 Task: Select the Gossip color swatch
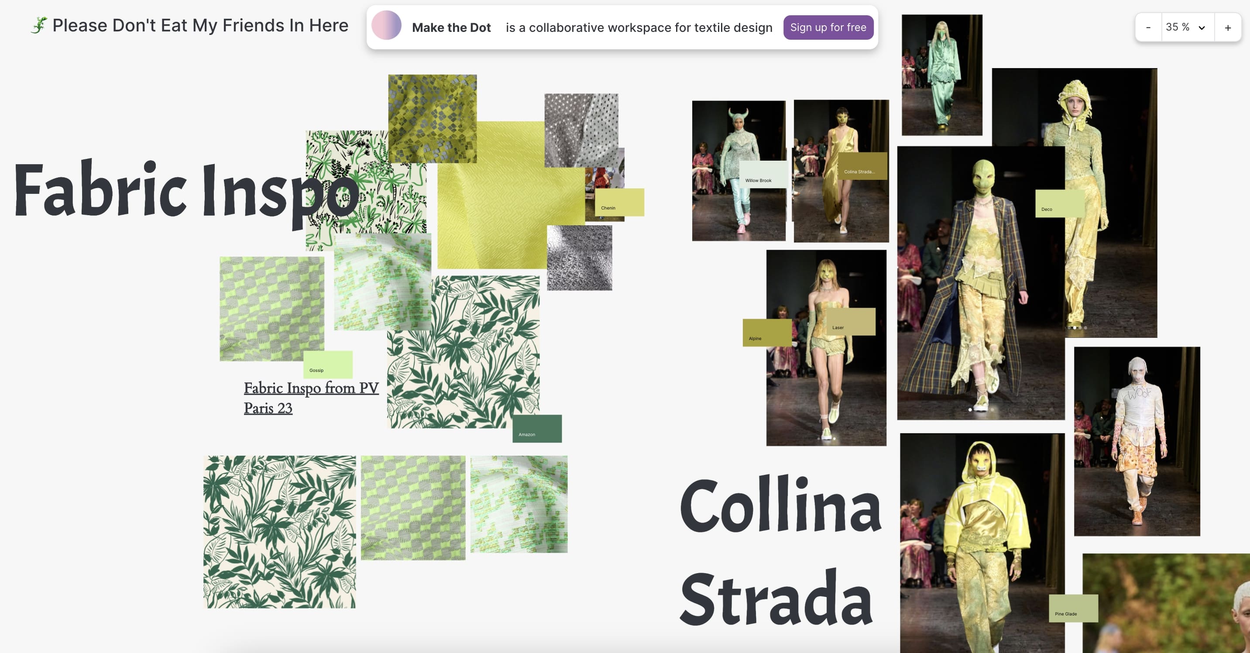(x=328, y=364)
